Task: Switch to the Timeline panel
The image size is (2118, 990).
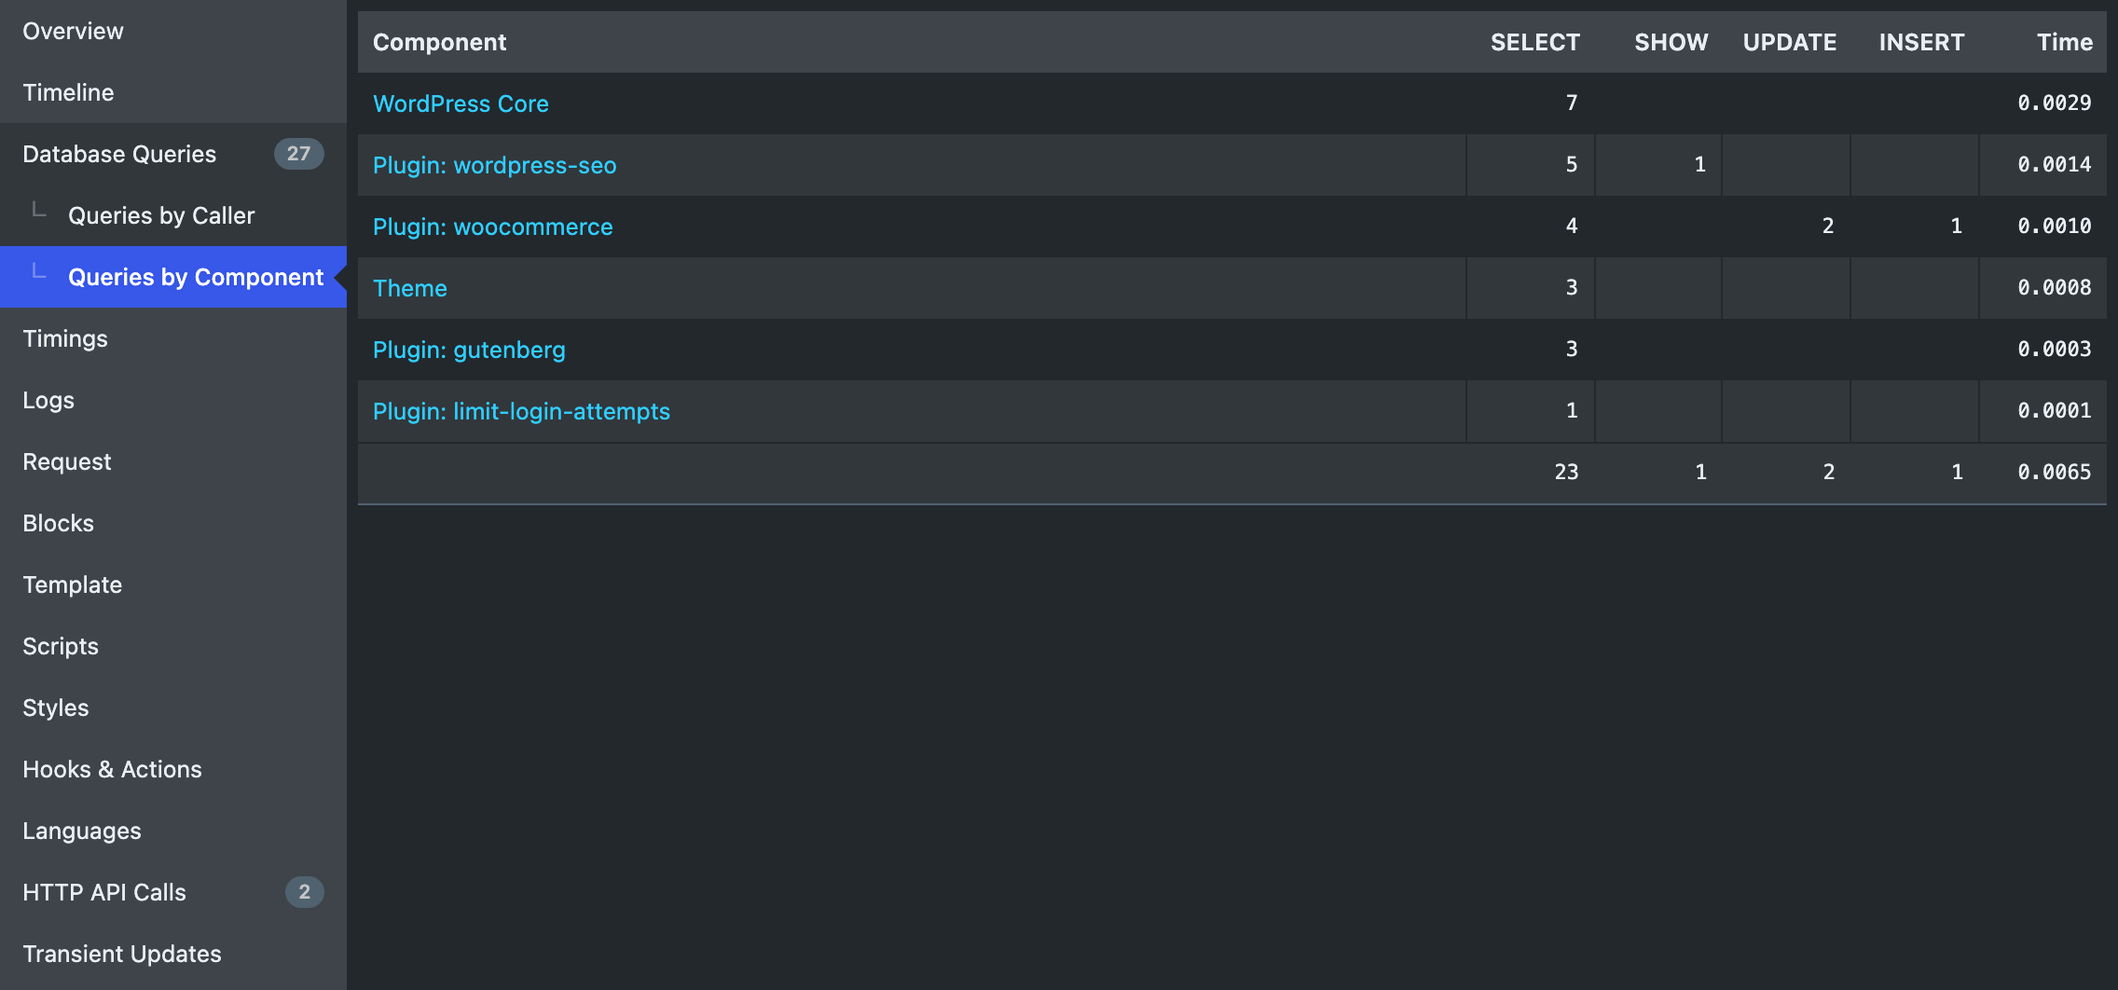Action: point(68,93)
